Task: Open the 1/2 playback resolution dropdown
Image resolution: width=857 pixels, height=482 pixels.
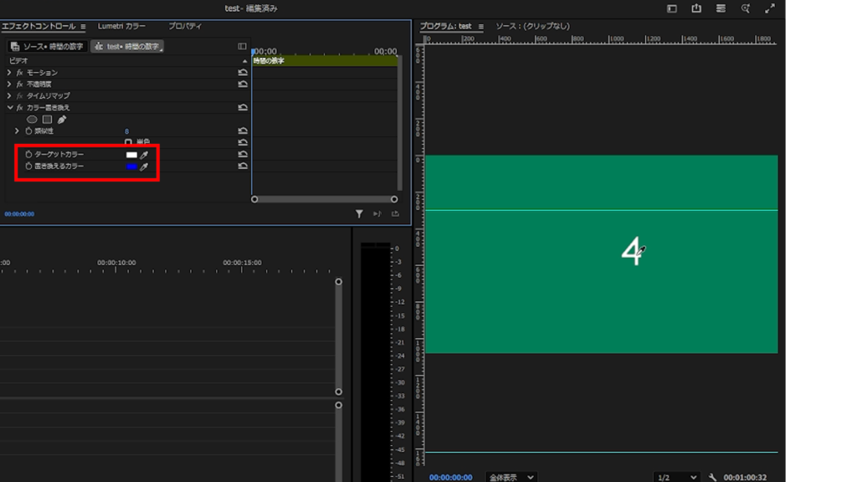Action: click(x=677, y=478)
